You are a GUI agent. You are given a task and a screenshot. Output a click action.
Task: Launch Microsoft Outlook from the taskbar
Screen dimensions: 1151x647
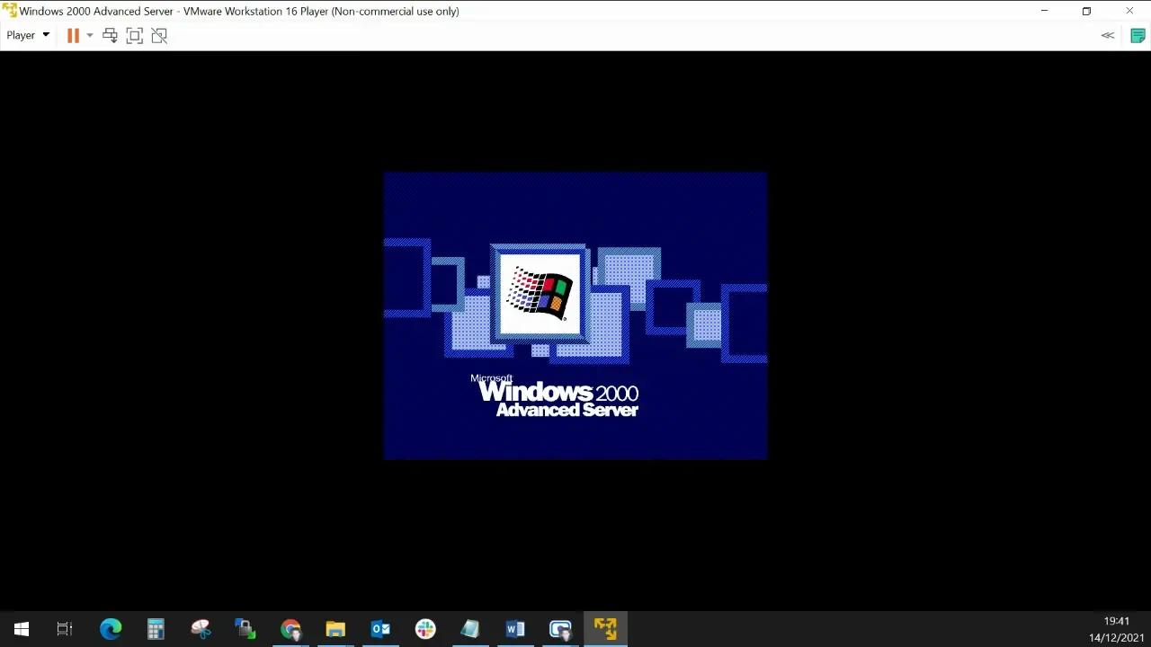coord(380,628)
